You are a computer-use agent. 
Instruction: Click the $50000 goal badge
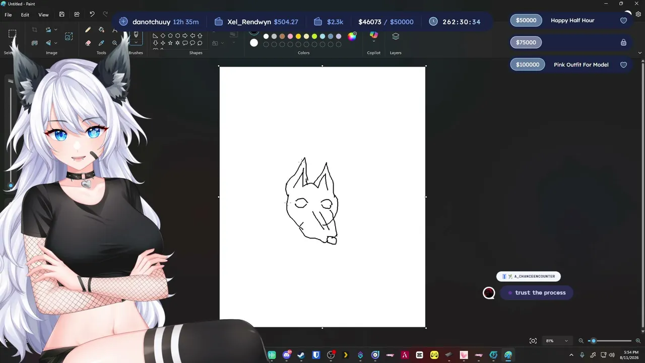526,21
